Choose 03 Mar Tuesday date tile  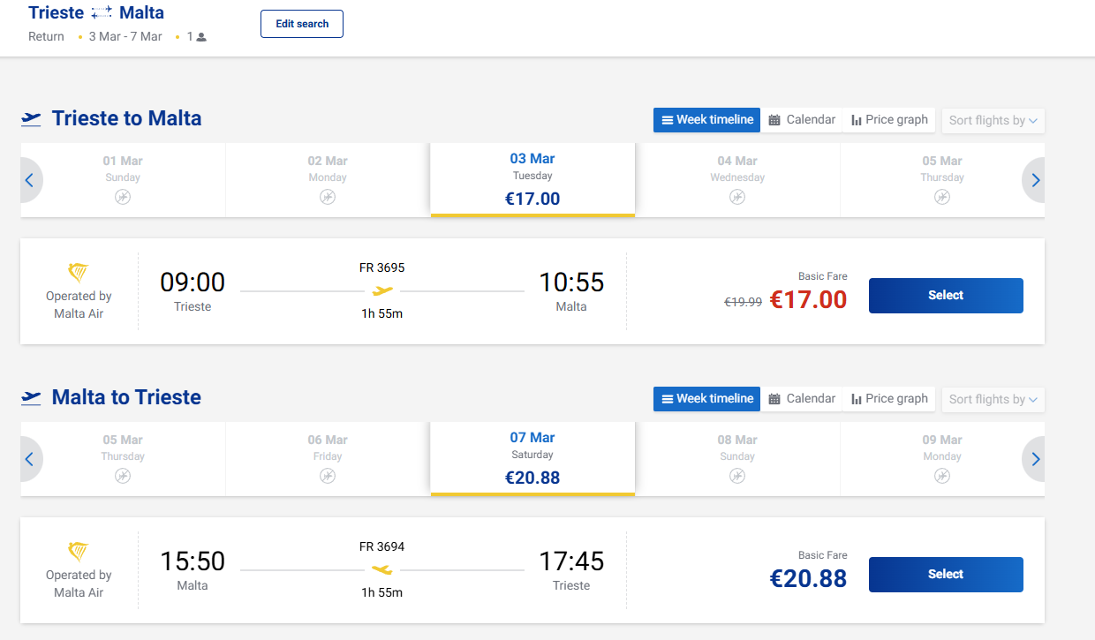click(x=532, y=179)
